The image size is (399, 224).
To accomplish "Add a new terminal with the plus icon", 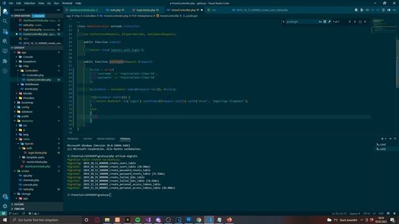I will point(382,139).
